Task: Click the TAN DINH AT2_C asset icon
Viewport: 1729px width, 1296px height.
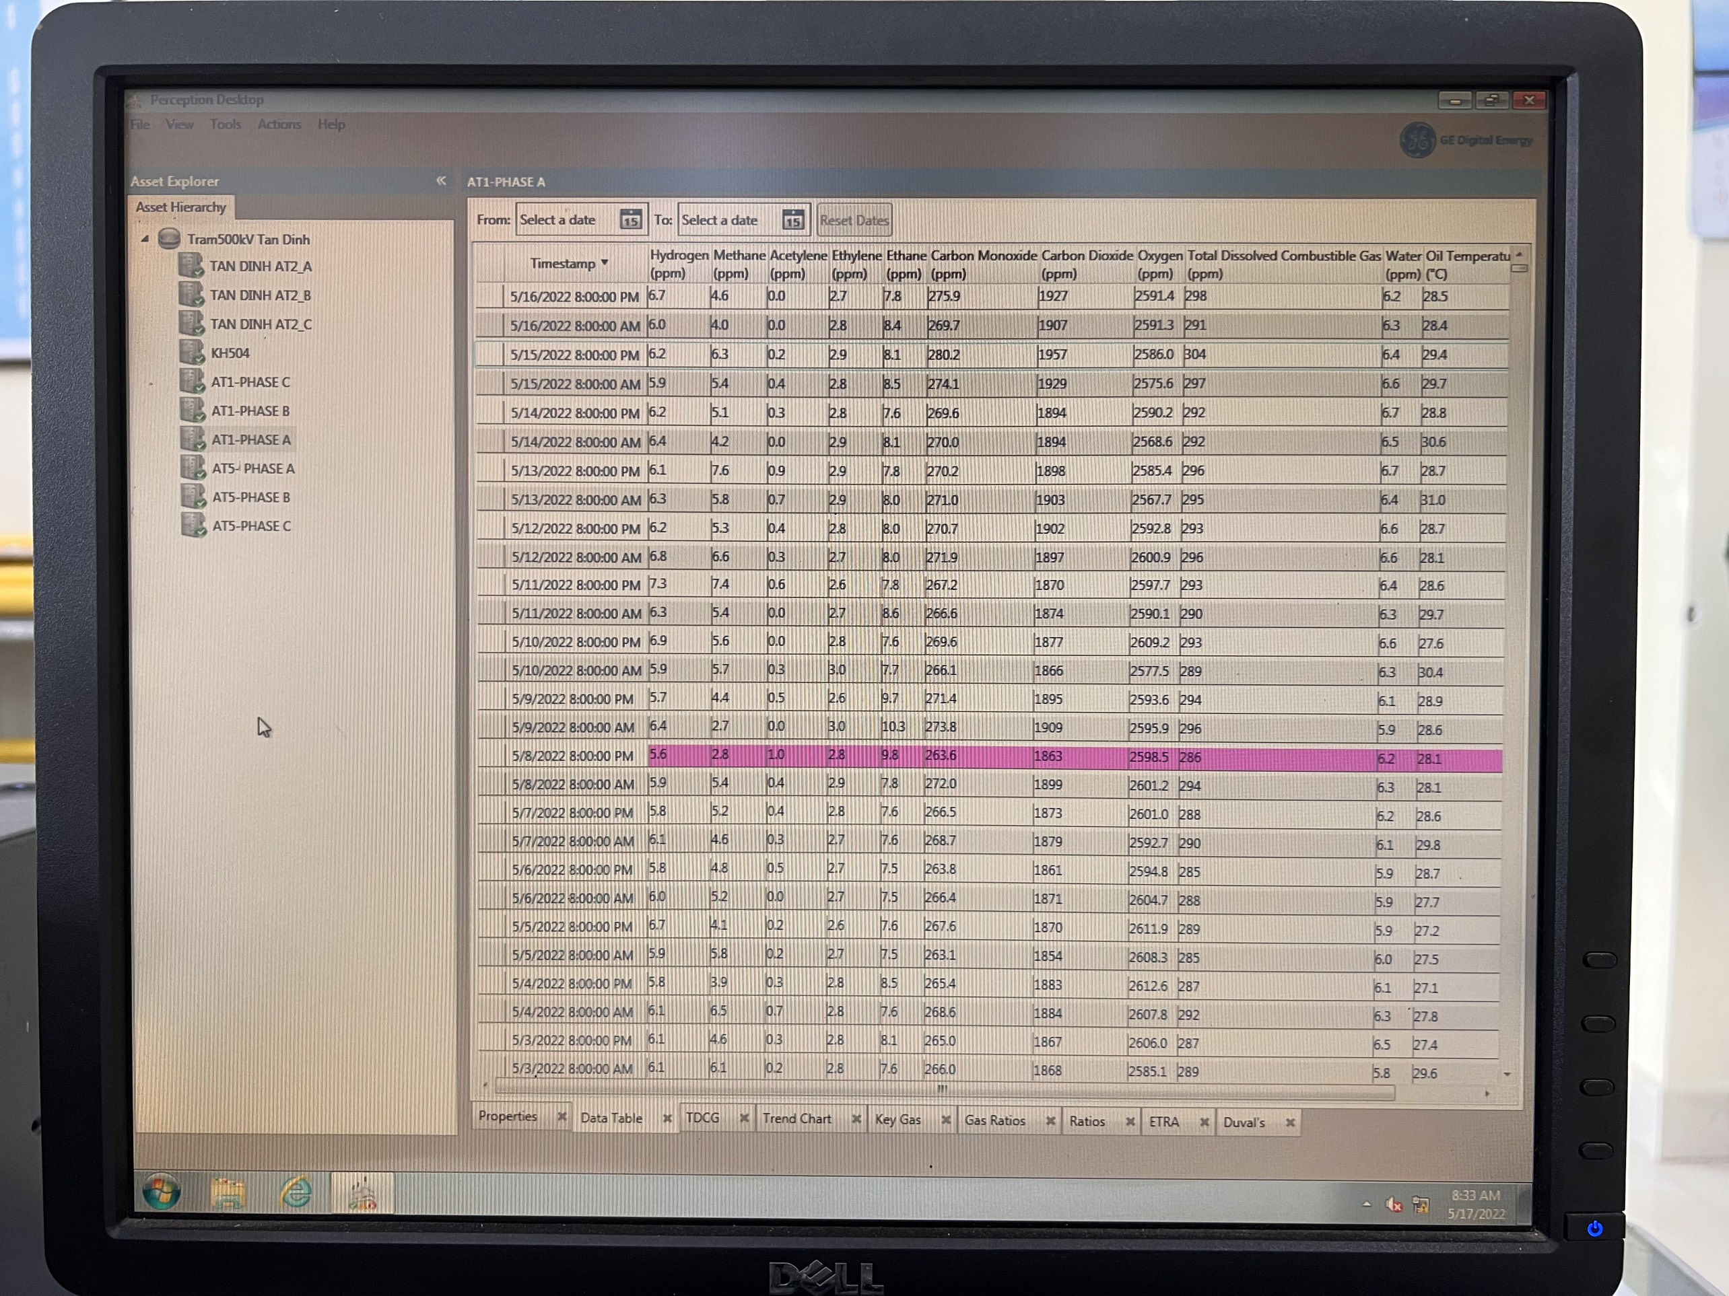Action: coord(191,324)
